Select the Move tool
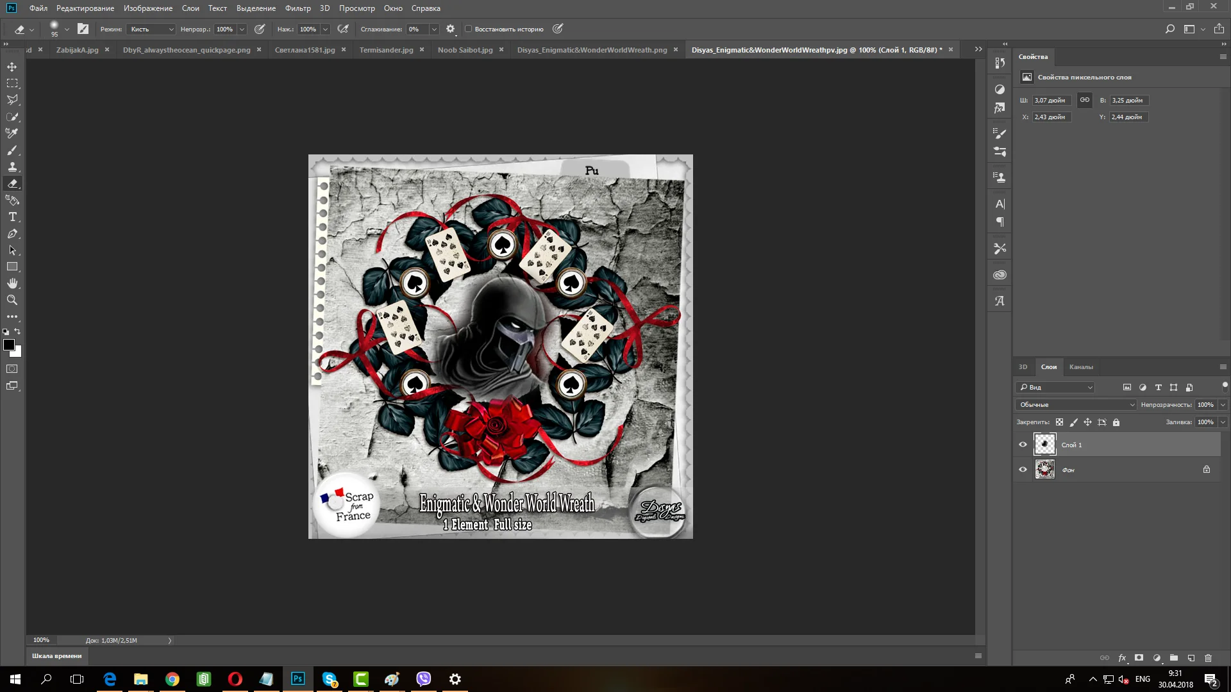1231x692 pixels. pos(12,67)
